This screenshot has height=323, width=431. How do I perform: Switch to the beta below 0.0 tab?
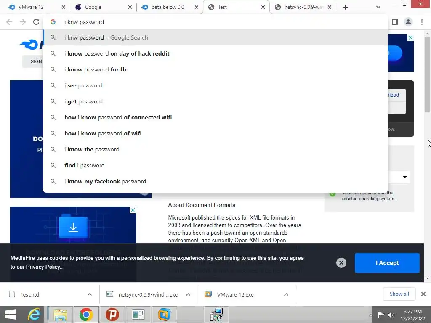(167, 7)
